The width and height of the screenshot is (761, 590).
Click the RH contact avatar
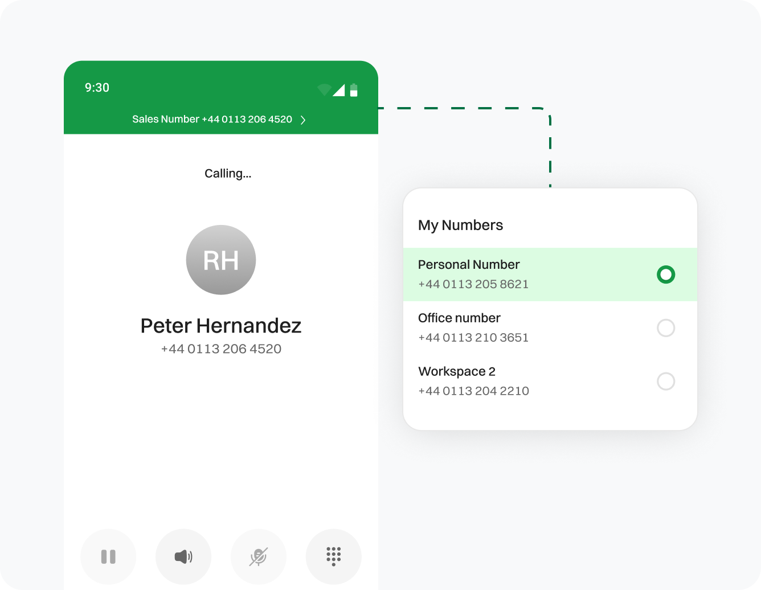tap(221, 260)
